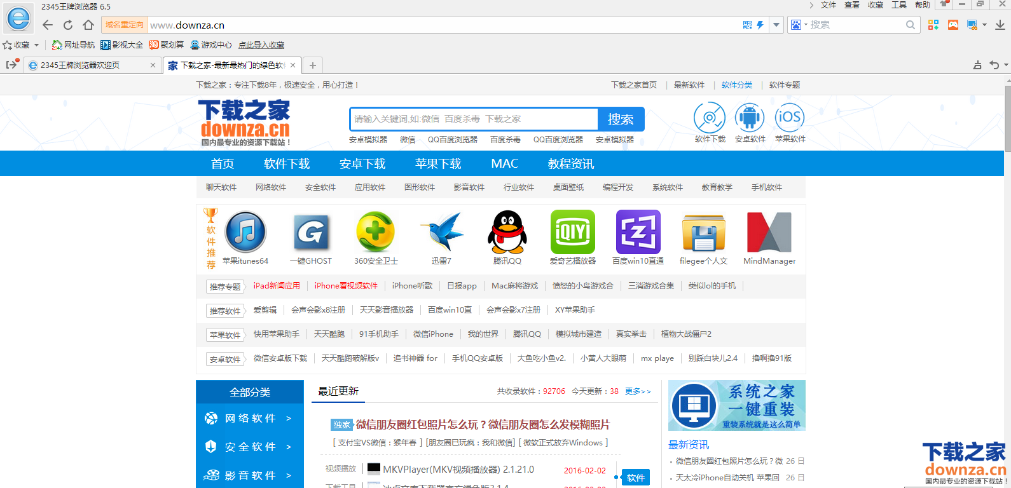Open the MKVPlayer 2.1.21.0 entry
Image resolution: width=1011 pixels, height=488 pixels.
[458, 470]
